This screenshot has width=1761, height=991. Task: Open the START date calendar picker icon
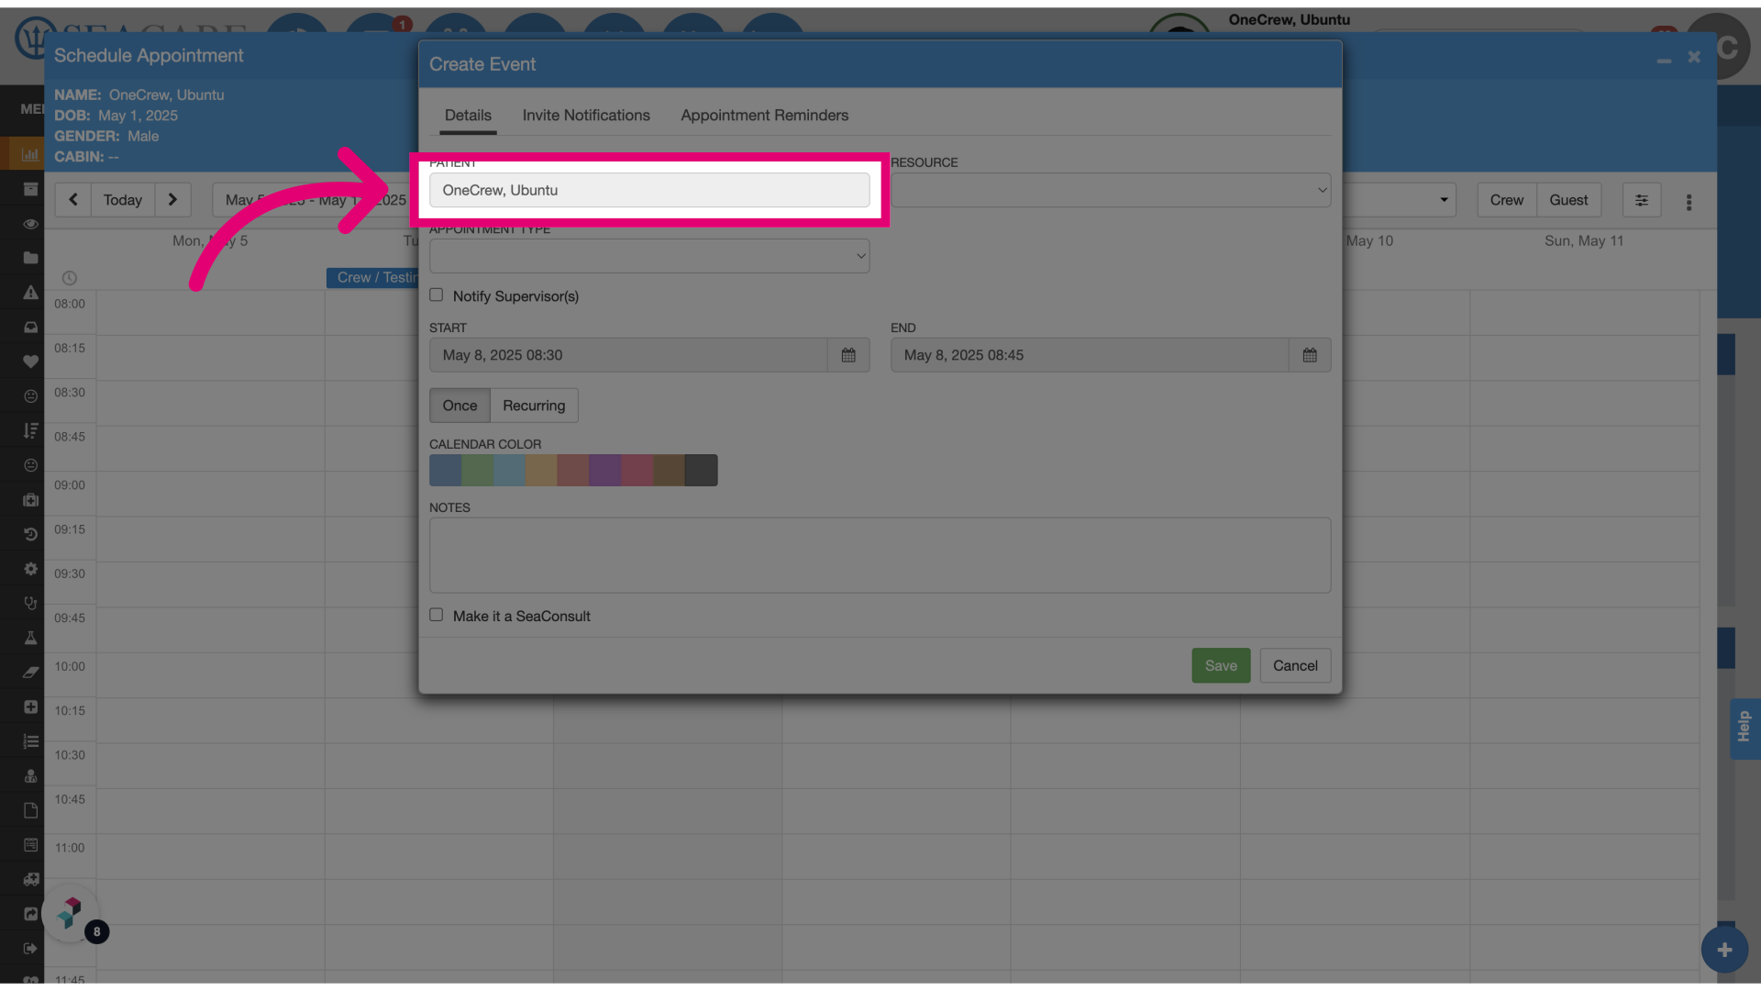(848, 355)
